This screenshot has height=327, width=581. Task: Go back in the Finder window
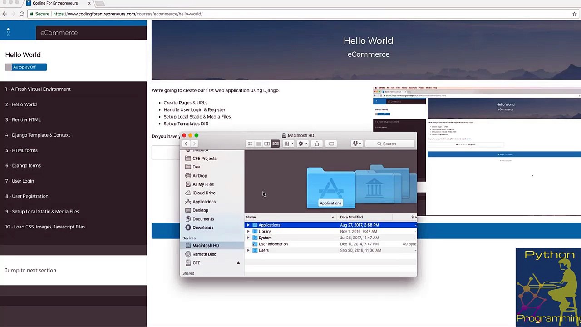click(x=186, y=144)
